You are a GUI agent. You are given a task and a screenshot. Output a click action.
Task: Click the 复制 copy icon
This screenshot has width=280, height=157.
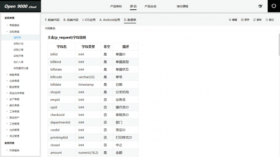click(255, 20)
